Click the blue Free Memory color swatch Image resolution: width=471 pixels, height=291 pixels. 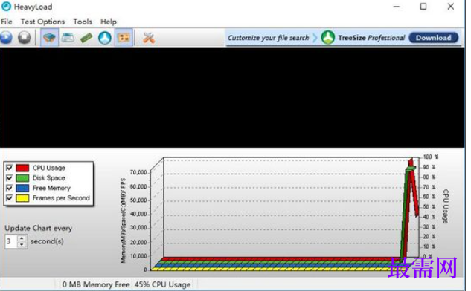22,188
